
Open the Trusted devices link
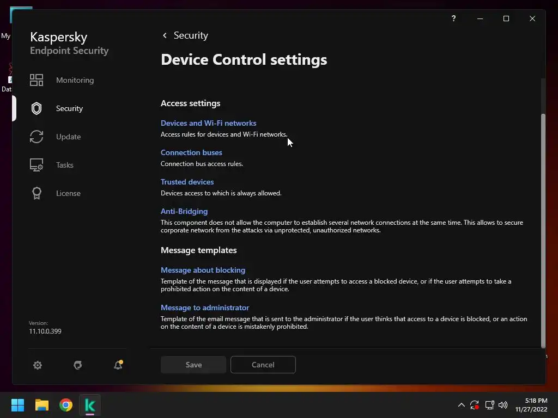(x=187, y=182)
